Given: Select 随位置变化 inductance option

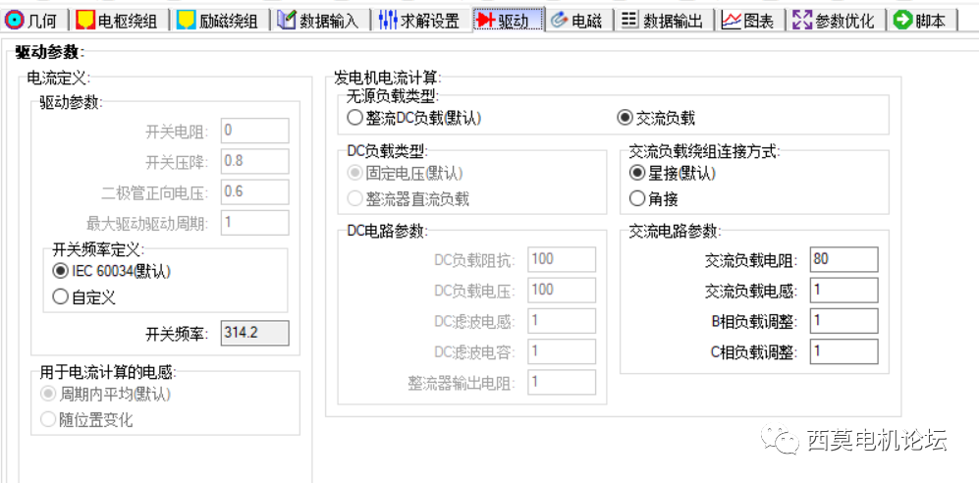Looking at the screenshot, I should (x=86, y=419).
